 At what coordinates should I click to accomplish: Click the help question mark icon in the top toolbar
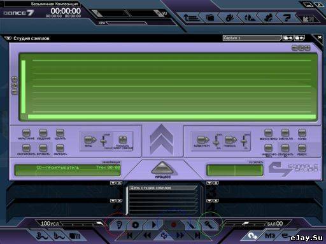point(287,18)
